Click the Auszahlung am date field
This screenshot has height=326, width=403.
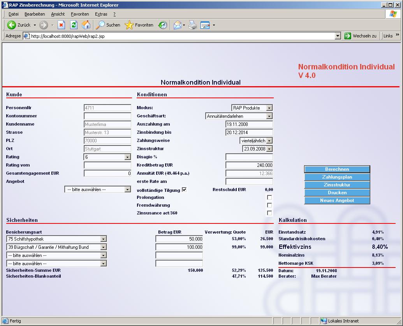point(249,124)
